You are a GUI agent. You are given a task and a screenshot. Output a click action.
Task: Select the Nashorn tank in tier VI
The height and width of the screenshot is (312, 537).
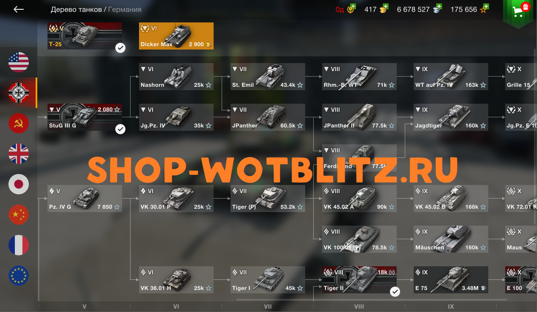click(x=176, y=77)
